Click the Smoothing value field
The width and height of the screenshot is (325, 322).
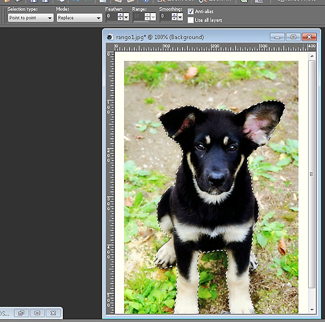[x=166, y=16]
